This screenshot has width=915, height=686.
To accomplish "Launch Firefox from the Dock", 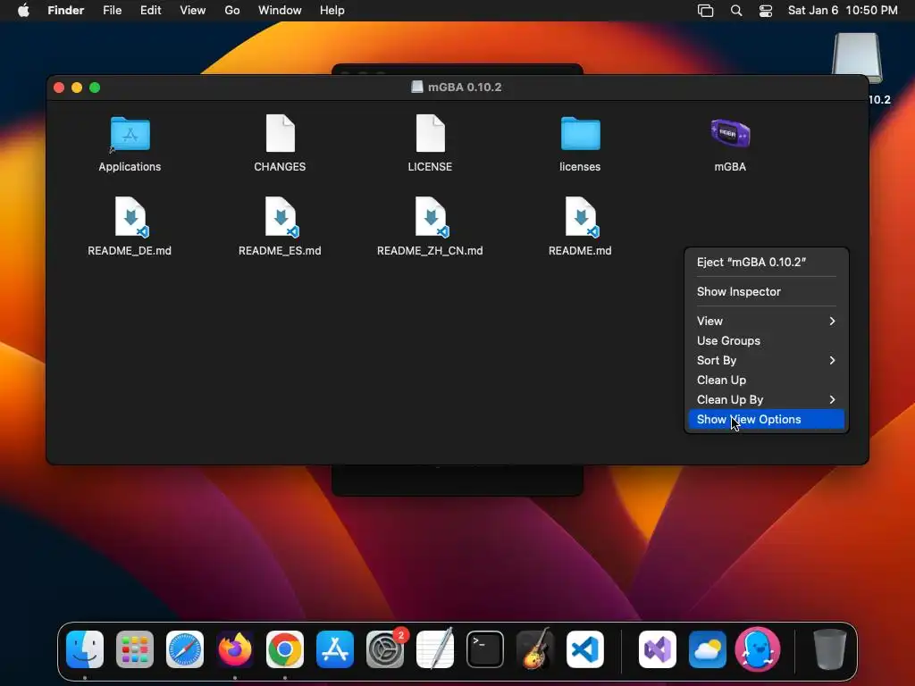I will (235, 649).
